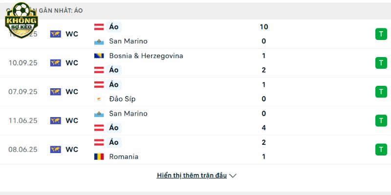Click the WC competition icon for 07.09.25

[x=56, y=92]
